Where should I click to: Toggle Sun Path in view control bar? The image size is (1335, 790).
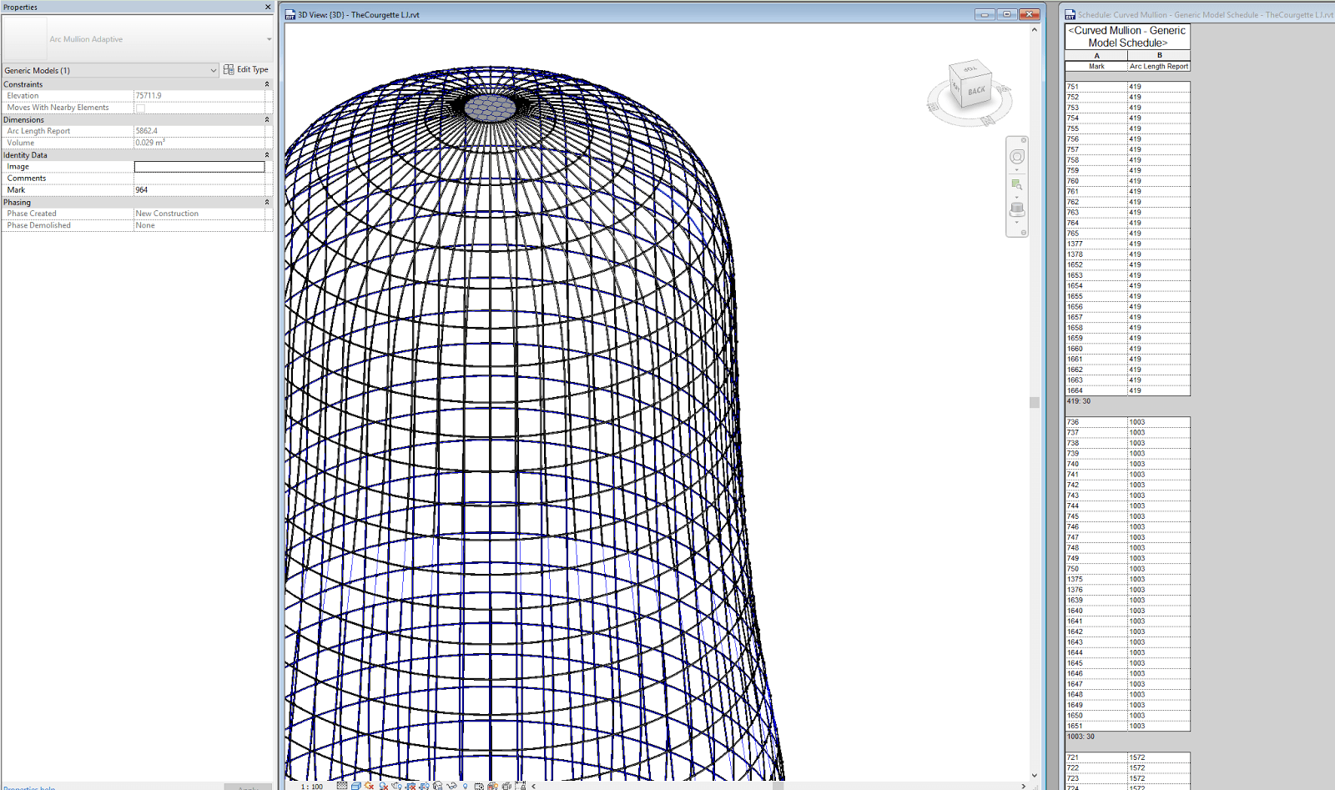(370, 785)
